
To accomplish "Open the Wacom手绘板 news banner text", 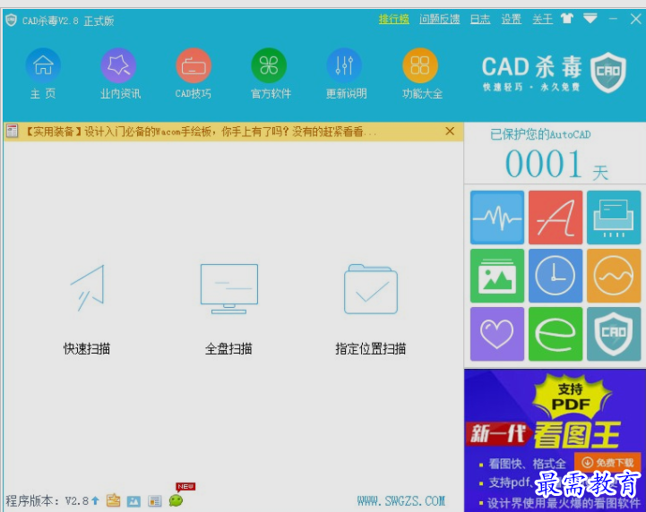I will tap(200, 132).
